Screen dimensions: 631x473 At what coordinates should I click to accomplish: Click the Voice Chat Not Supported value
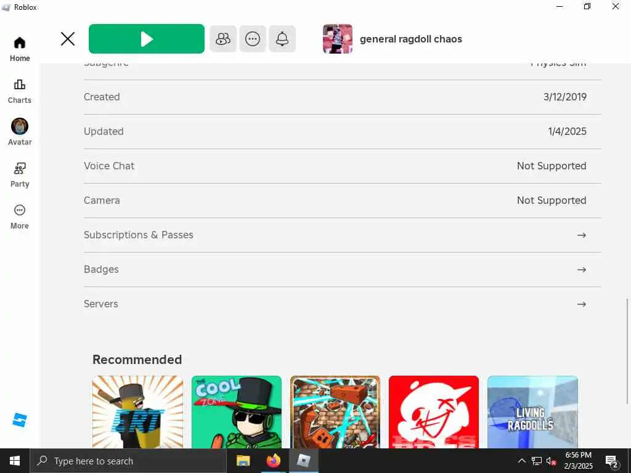coord(552,166)
